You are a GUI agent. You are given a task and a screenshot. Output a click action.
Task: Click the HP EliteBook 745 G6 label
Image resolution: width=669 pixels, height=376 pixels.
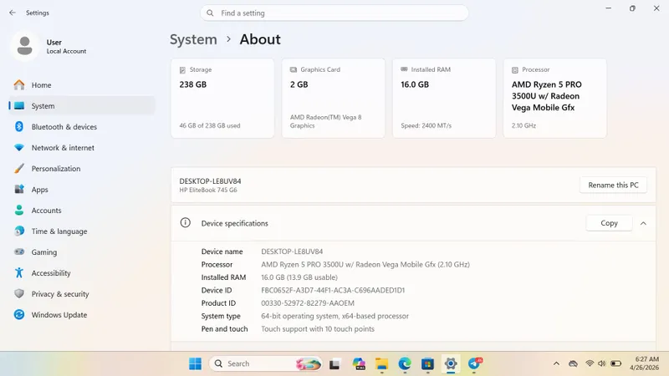pos(208,191)
